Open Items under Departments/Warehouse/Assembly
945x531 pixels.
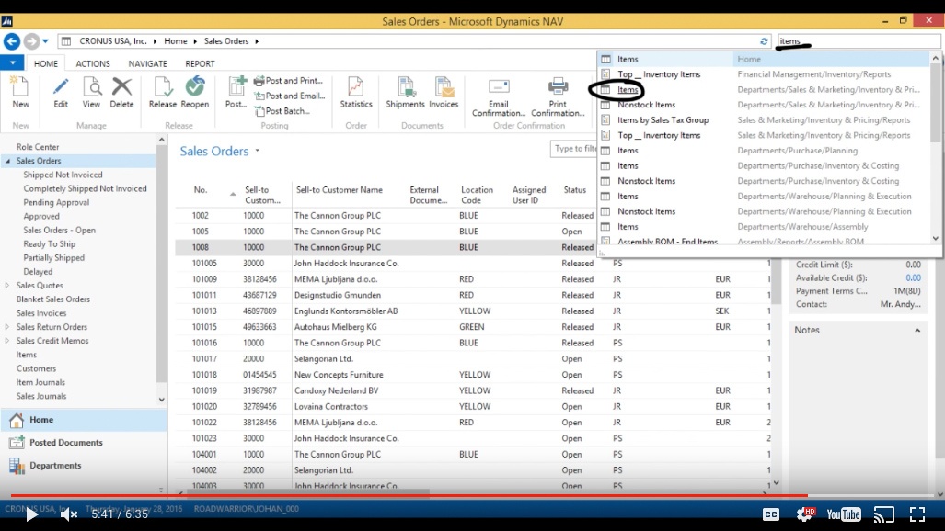(764, 226)
